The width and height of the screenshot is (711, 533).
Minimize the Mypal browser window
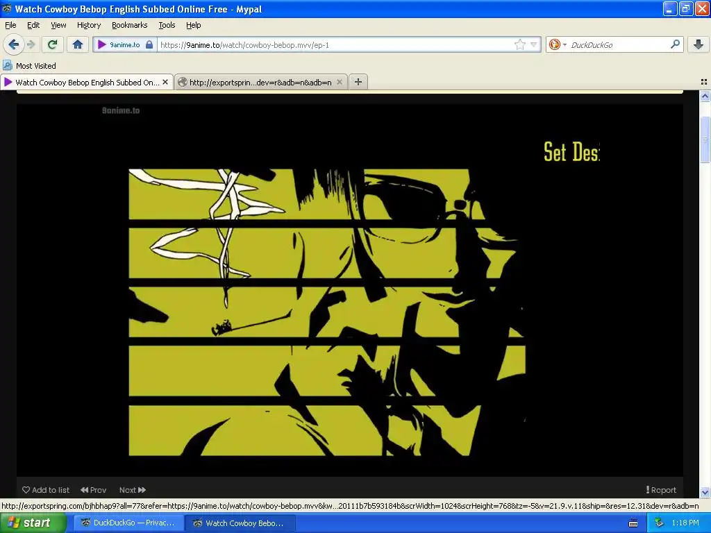click(x=670, y=8)
